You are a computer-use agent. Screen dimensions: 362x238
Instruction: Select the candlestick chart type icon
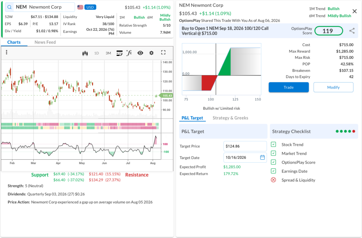85,53
